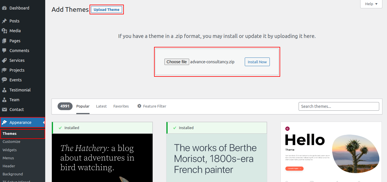
Task: Click the Dashboard gauge icon
Action: [4, 8]
